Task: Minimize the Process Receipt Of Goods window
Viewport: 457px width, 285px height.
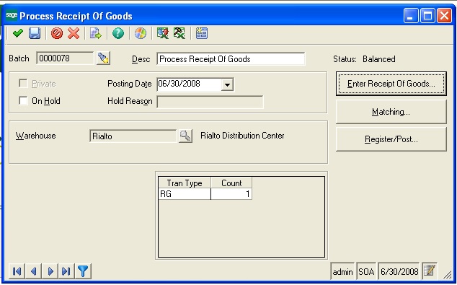Action: tap(411, 15)
